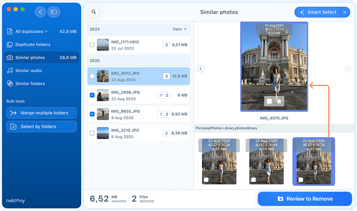Check the IMG_3210.JPG checkbox

[x=92, y=133]
